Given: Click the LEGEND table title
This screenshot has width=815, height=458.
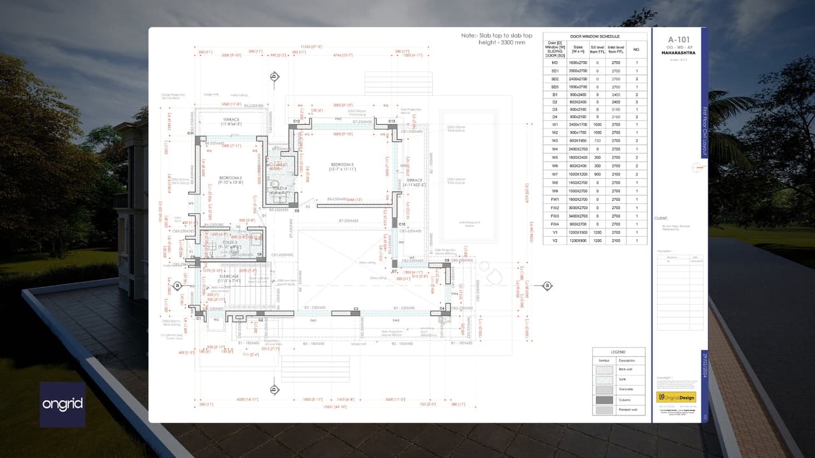Looking at the screenshot, I should [x=618, y=352].
